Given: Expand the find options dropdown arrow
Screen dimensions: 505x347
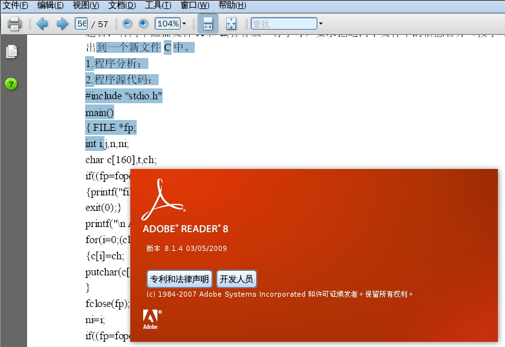Looking at the screenshot, I should click(x=321, y=23).
